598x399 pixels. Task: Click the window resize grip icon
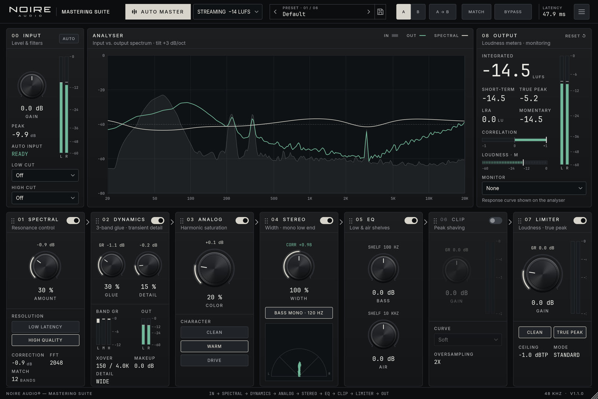coord(594,395)
